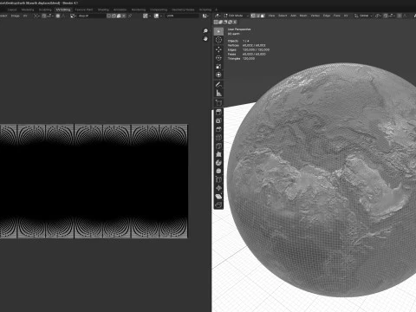Click the UV editor pan hand icon

coord(205,39)
